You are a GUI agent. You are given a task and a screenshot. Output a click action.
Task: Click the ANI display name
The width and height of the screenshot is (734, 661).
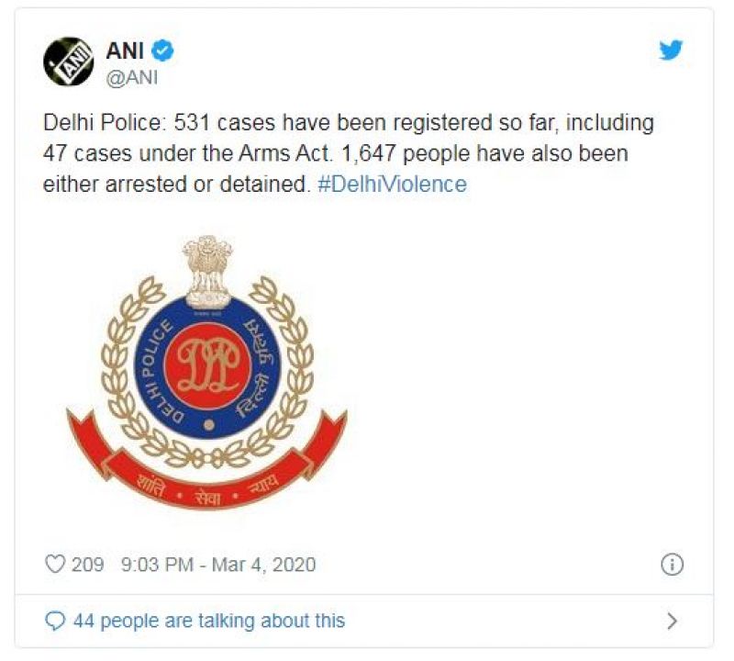(124, 50)
